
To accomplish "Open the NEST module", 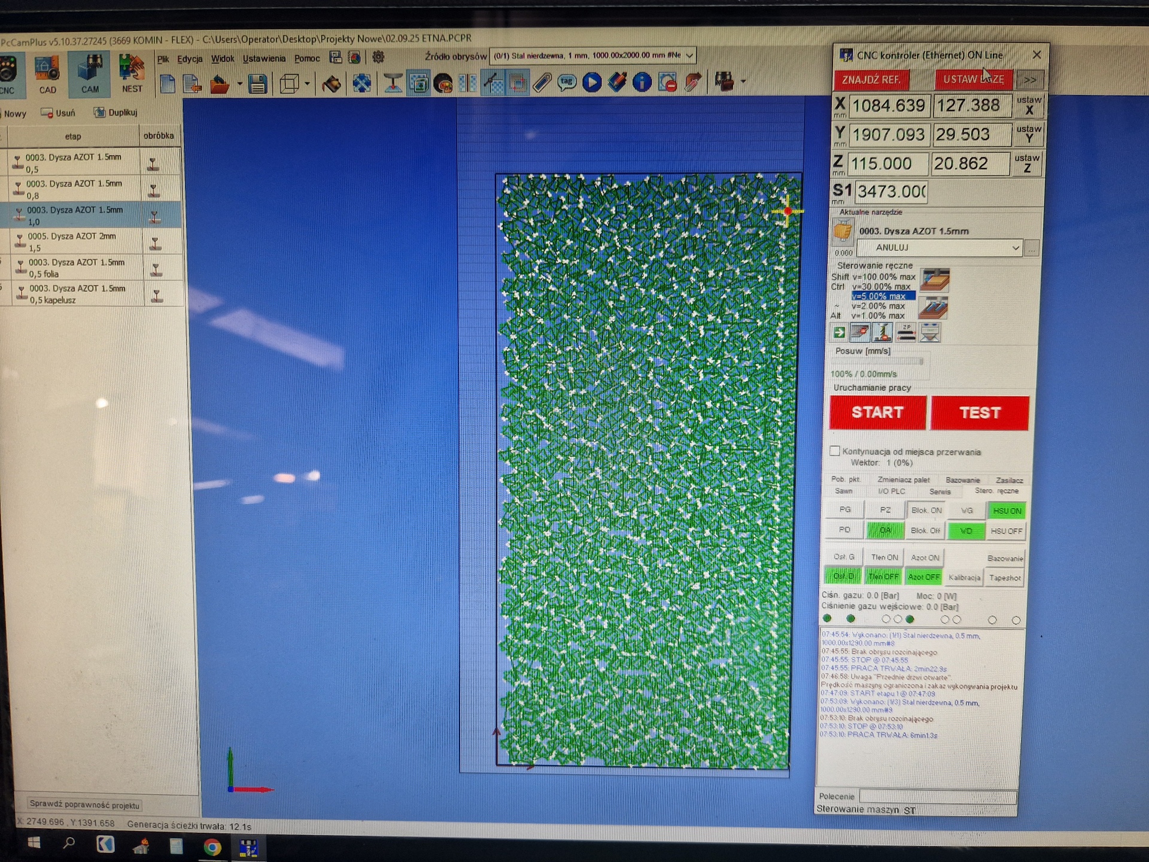I will [x=132, y=75].
